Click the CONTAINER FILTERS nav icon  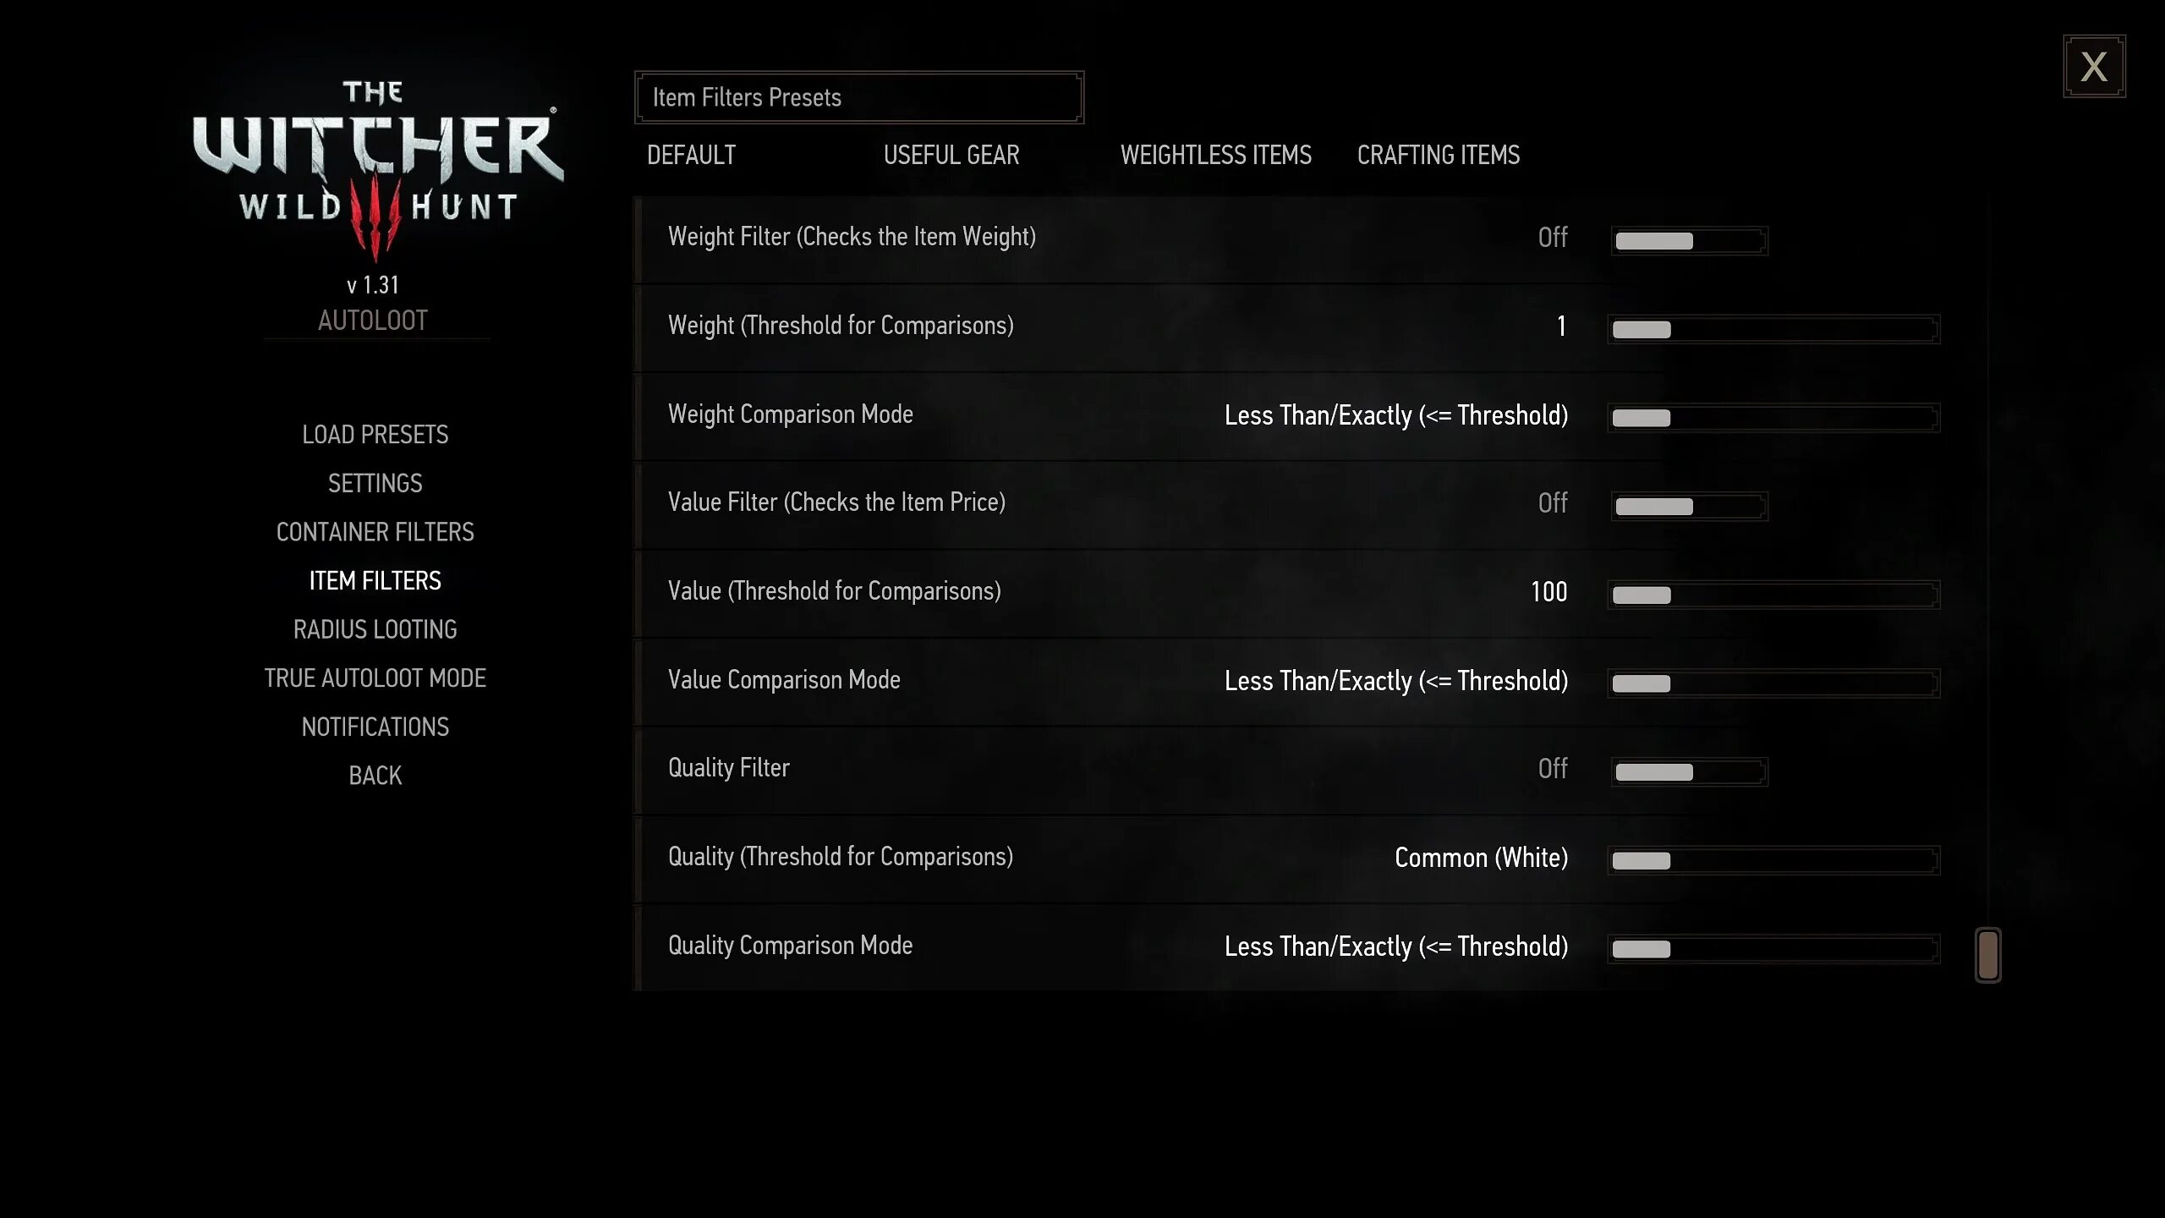tap(375, 531)
